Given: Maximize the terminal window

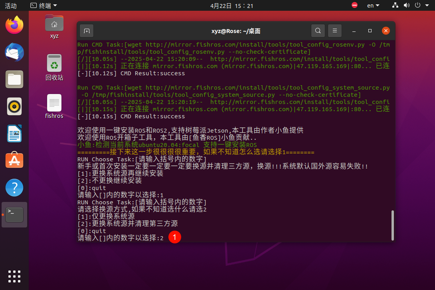Looking at the screenshot, I should point(370,31).
